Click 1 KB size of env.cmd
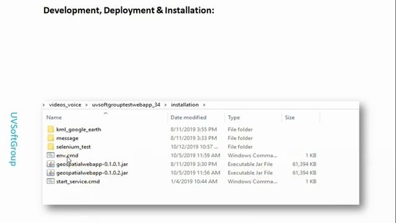 311,155
